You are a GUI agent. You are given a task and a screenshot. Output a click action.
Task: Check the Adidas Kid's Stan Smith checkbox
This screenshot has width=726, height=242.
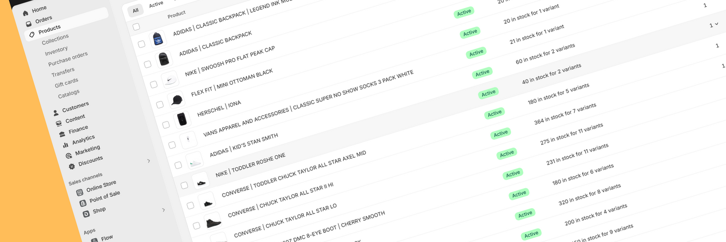coord(178,165)
